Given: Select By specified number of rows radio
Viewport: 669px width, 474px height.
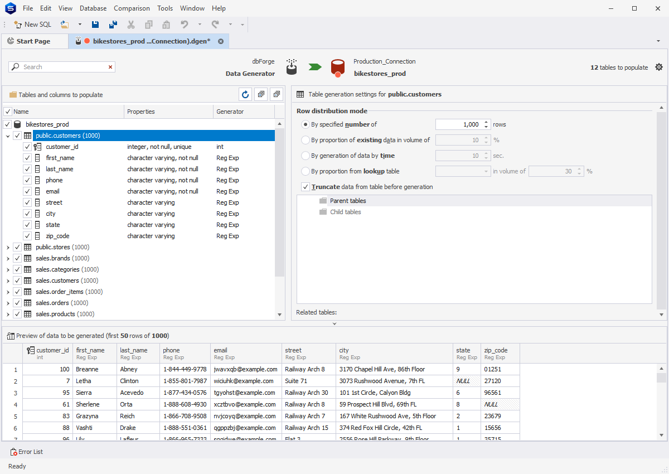Looking at the screenshot, I should (x=305, y=124).
